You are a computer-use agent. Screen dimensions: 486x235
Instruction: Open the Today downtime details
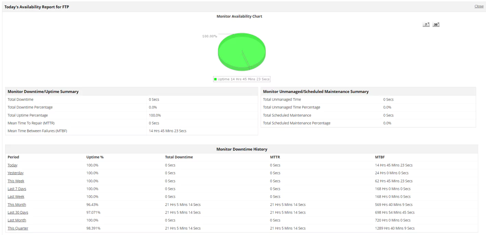point(12,165)
